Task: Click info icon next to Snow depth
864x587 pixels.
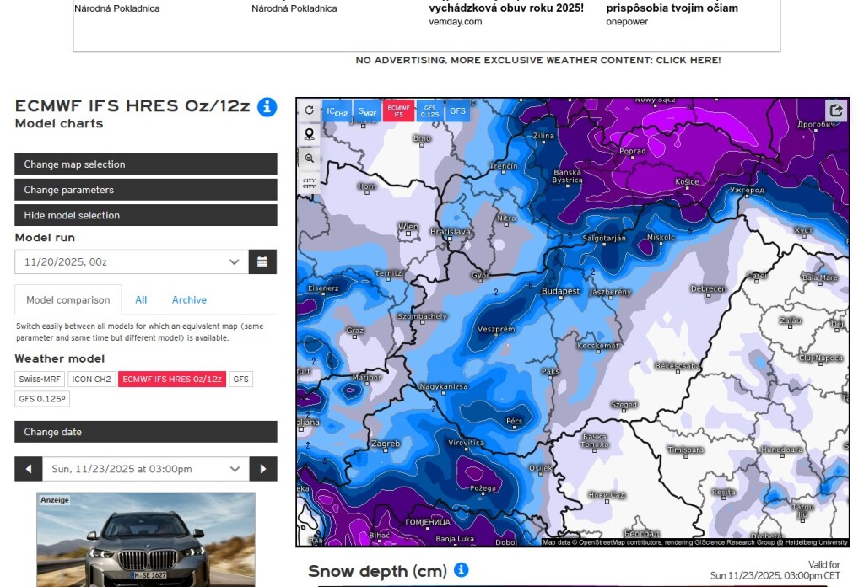Action: coord(462,570)
